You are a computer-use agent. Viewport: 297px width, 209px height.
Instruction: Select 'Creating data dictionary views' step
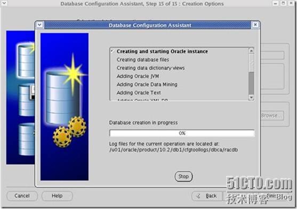150,68
